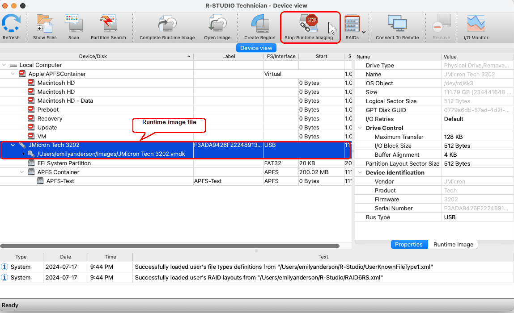Click the Partition Layout Sector Size value

[457, 163]
